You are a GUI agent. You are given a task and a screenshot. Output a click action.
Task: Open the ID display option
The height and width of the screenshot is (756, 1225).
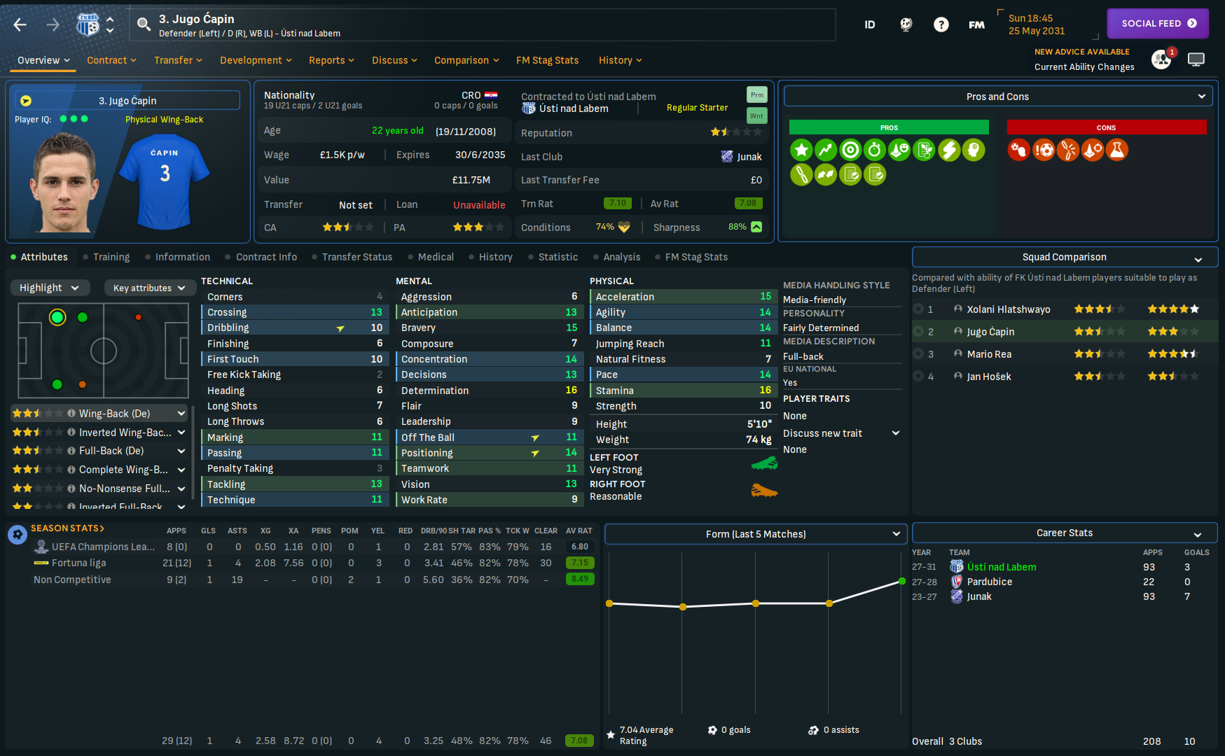point(870,25)
